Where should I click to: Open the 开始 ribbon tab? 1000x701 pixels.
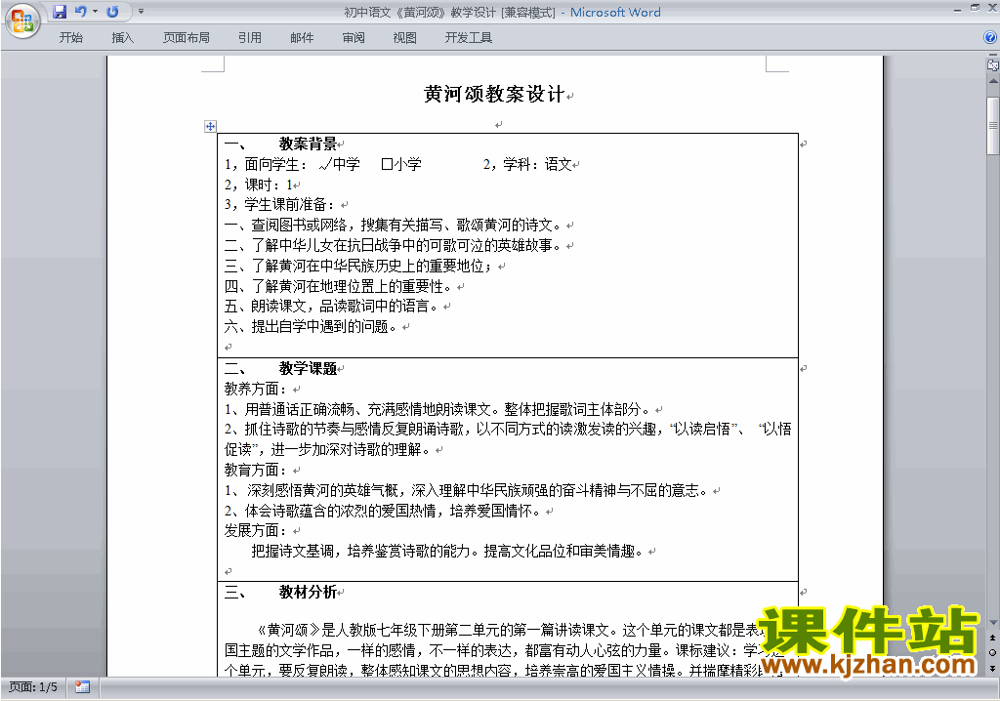[x=70, y=38]
